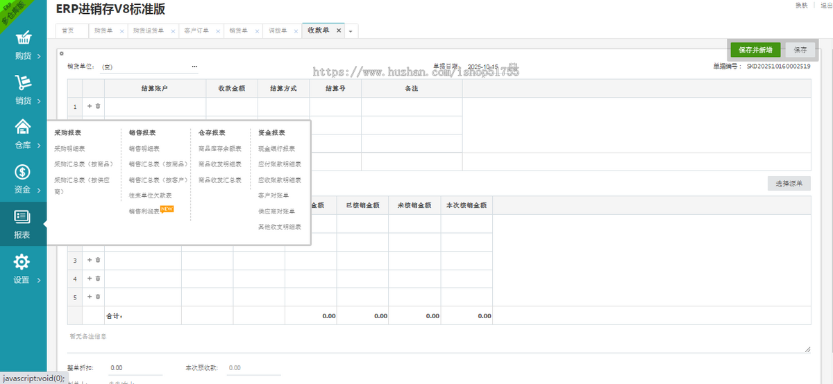The height and width of the screenshot is (384, 833).
Task: Add a row after source row 5
Action: [x=89, y=296]
